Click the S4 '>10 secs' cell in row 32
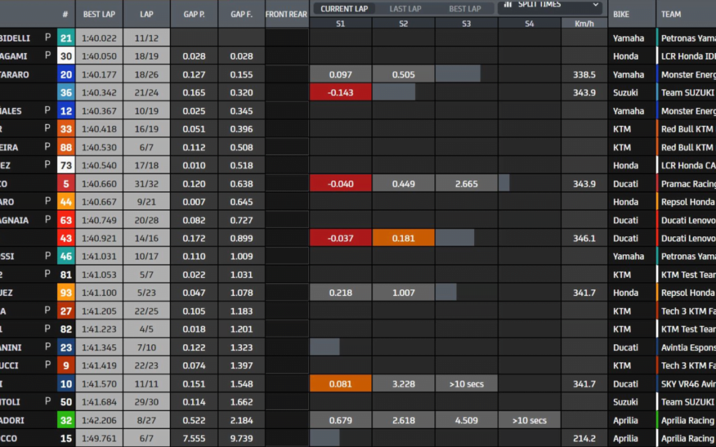The width and height of the screenshot is (716, 447). point(529,420)
